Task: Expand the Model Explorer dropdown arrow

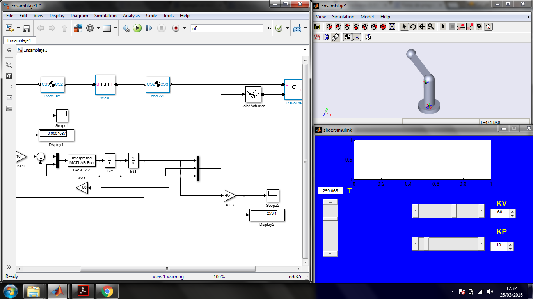Action: point(115,28)
